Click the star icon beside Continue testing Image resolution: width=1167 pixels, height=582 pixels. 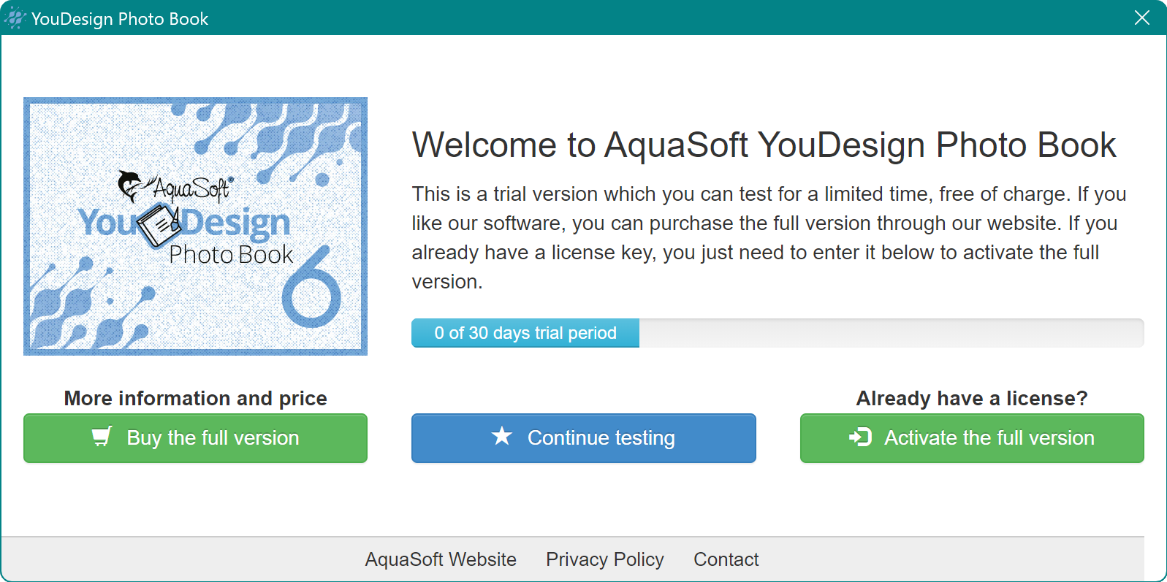click(502, 436)
